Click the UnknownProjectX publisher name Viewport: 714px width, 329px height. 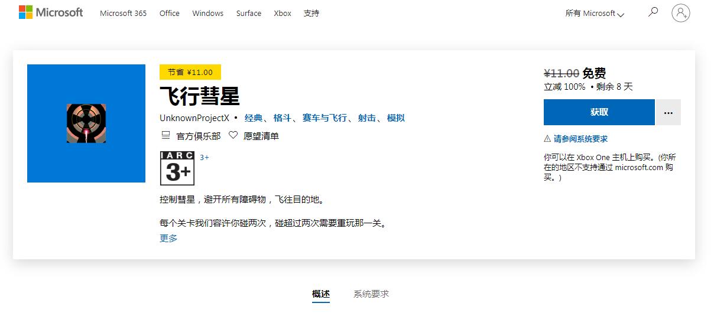(x=194, y=118)
